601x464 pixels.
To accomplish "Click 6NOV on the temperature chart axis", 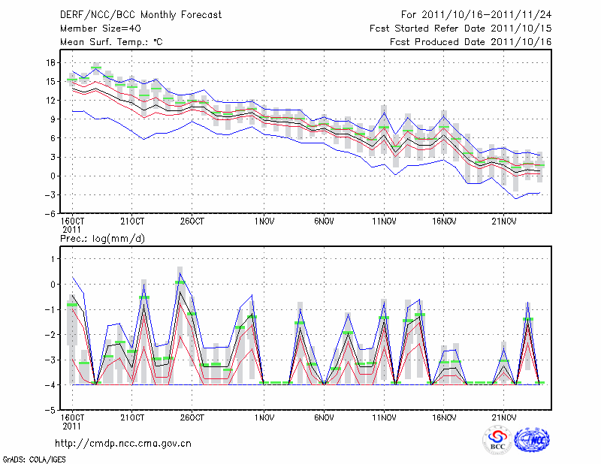I will click(324, 222).
